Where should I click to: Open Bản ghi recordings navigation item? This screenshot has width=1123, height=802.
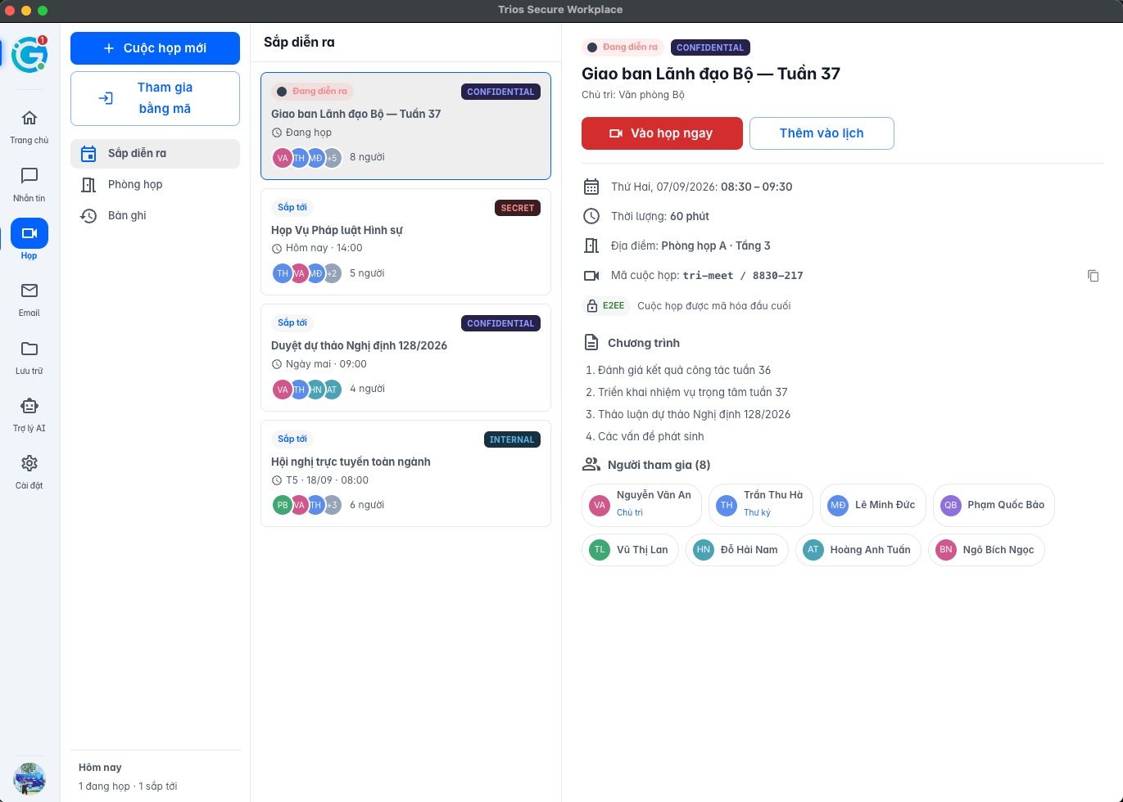pos(155,215)
